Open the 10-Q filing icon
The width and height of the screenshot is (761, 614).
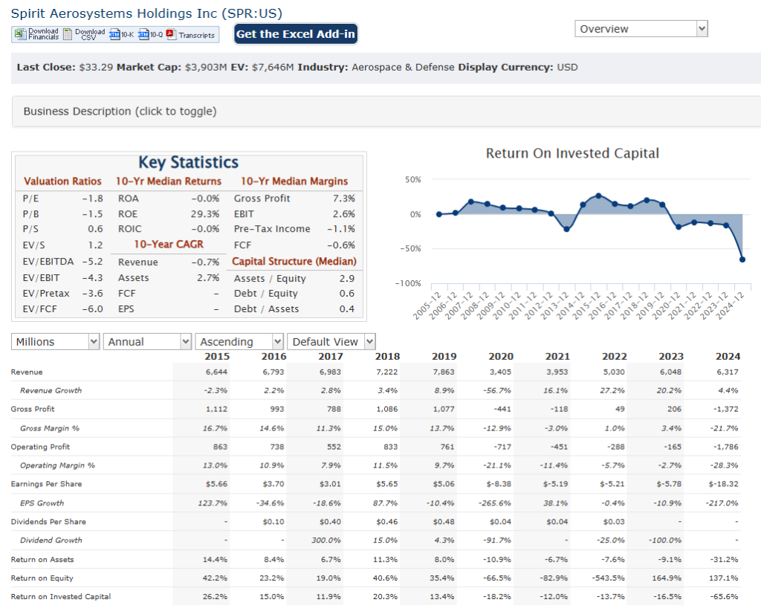coord(144,34)
